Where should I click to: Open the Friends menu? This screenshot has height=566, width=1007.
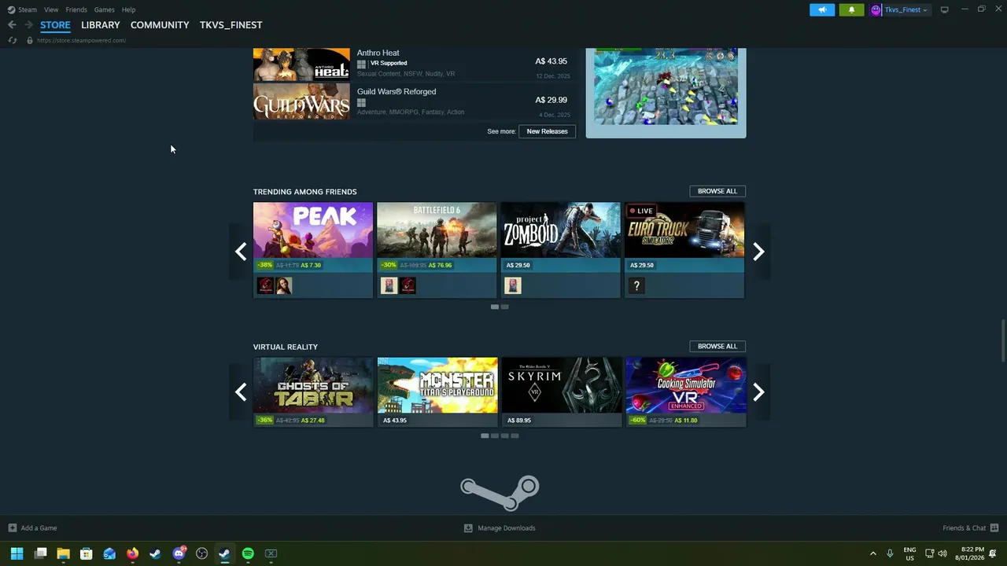76,9
